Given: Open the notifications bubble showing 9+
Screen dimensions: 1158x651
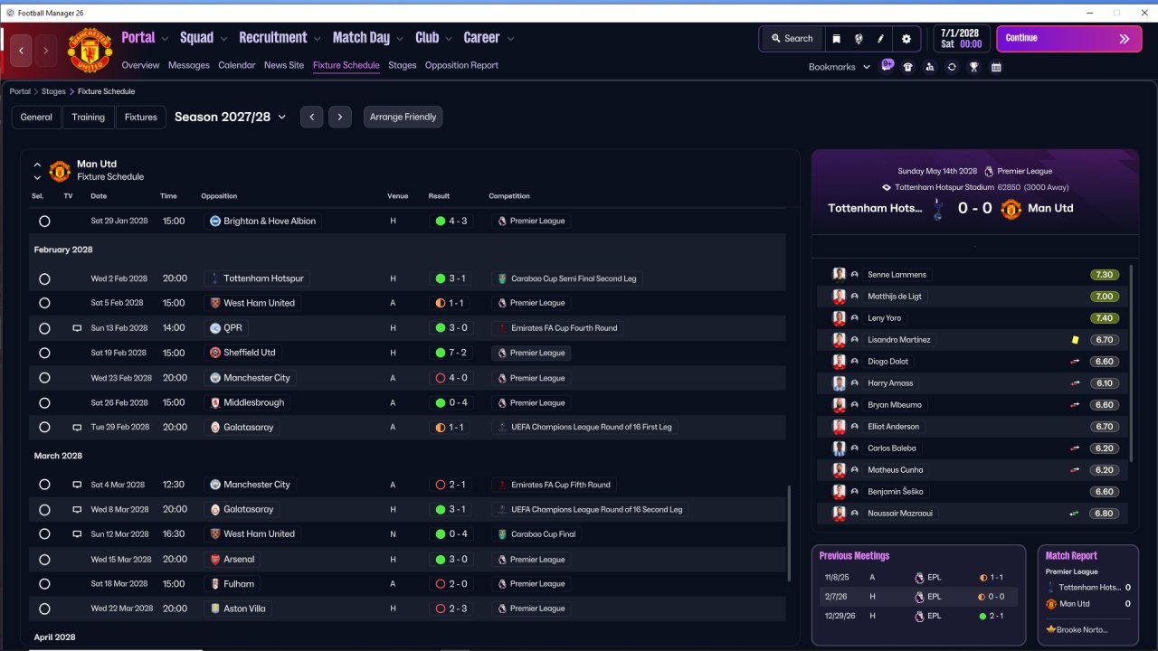Looking at the screenshot, I should click(x=887, y=65).
